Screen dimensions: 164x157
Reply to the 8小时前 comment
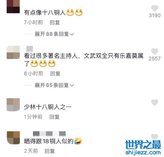coord(55,74)
